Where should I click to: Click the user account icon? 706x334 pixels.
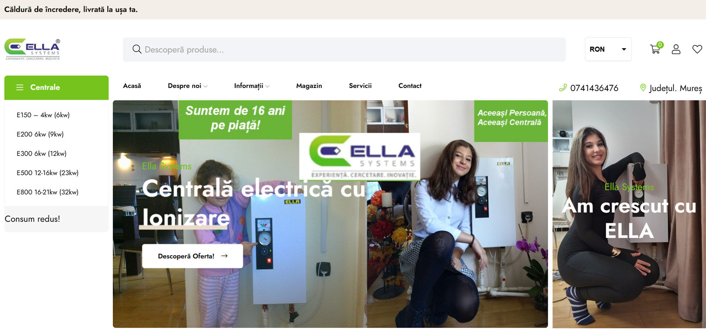pos(676,49)
